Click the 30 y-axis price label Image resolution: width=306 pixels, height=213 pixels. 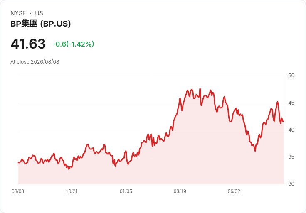(x=291, y=184)
